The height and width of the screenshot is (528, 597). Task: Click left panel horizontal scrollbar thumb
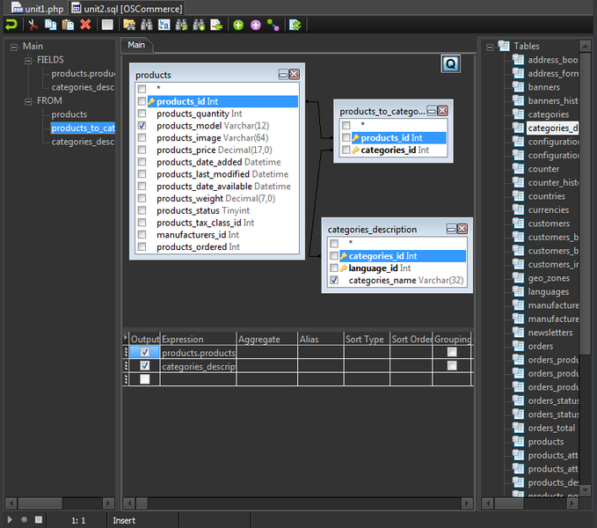tap(40, 503)
